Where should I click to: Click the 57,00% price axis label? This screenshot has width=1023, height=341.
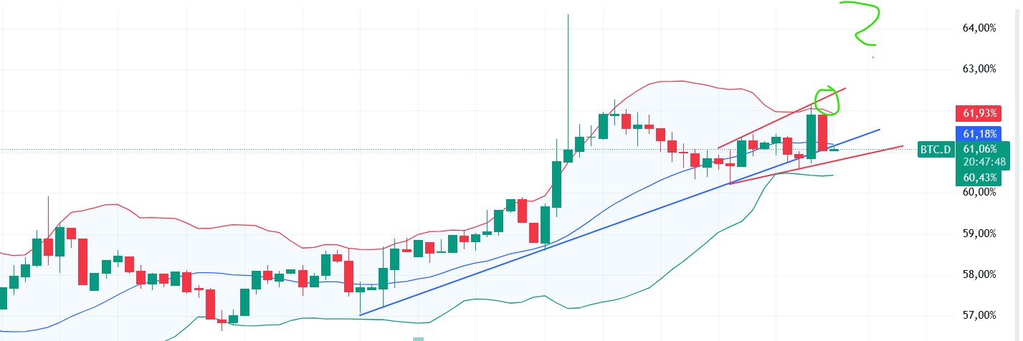[979, 315]
